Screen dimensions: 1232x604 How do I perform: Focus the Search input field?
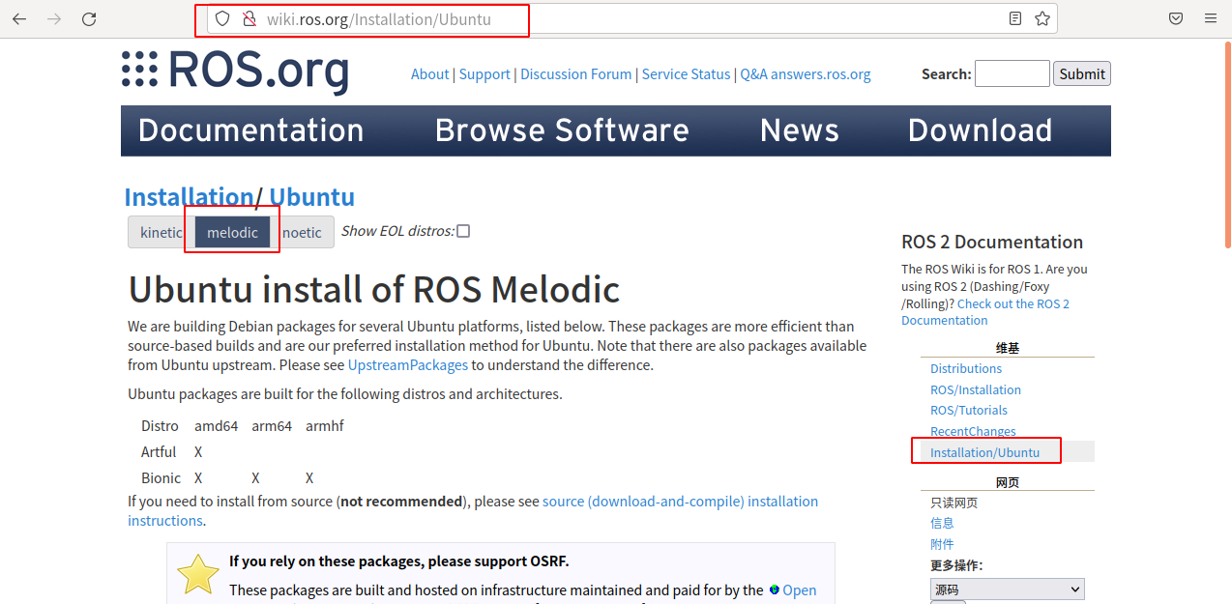[x=1012, y=73]
